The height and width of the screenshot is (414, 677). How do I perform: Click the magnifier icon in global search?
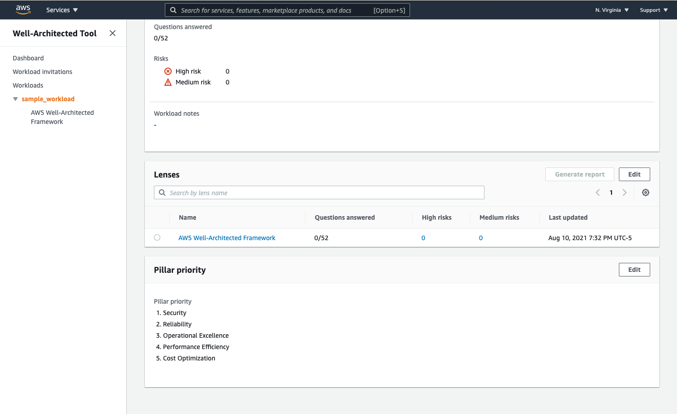point(173,10)
